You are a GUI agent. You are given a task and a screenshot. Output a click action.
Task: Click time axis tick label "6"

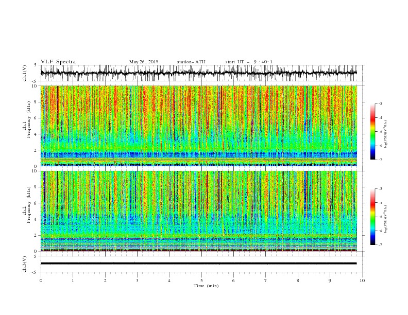pyautogui.click(x=233, y=281)
